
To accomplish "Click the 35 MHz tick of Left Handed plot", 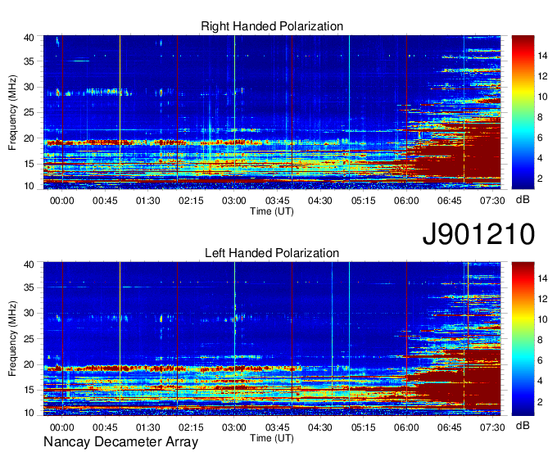I will coord(29,287).
